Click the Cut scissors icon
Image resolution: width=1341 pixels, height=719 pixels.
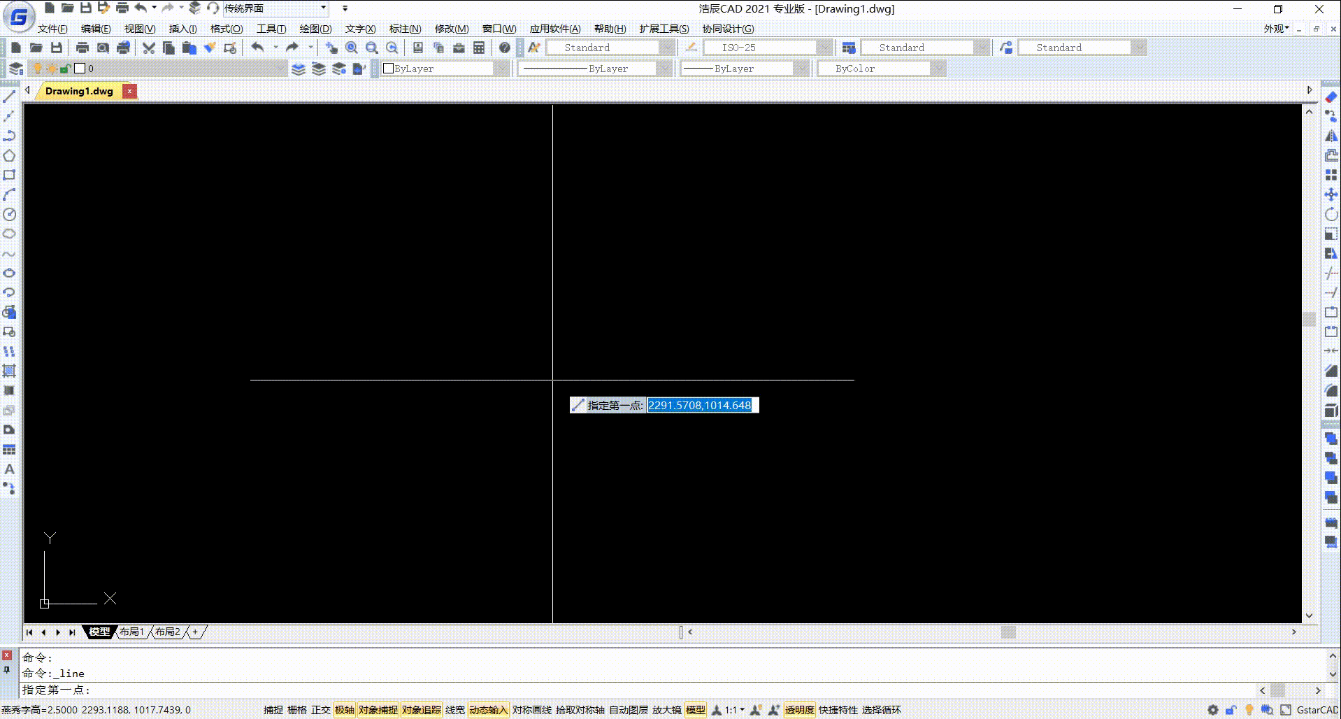click(148, 48)
